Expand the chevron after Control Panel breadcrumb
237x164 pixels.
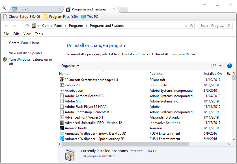click(66, 26)
